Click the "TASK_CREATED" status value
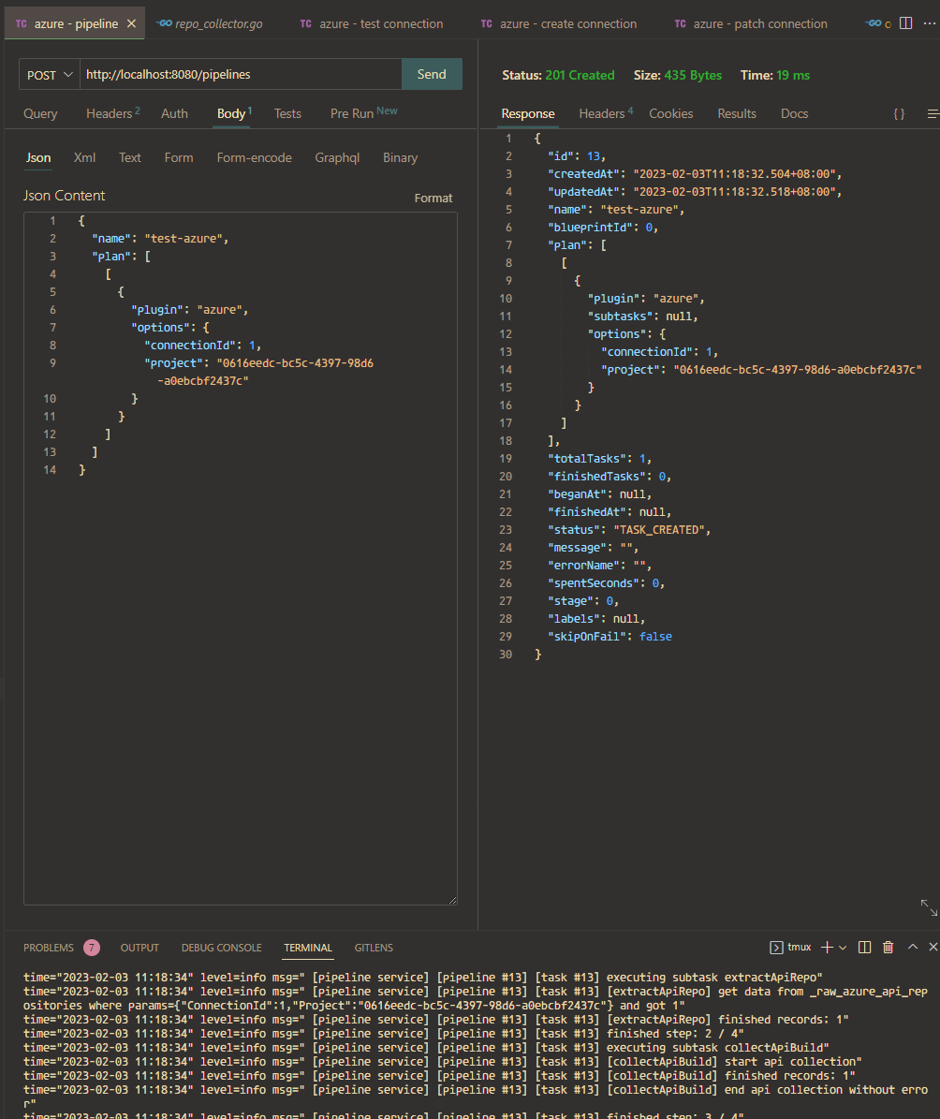Screen dimensions: 940x1119 659,529
